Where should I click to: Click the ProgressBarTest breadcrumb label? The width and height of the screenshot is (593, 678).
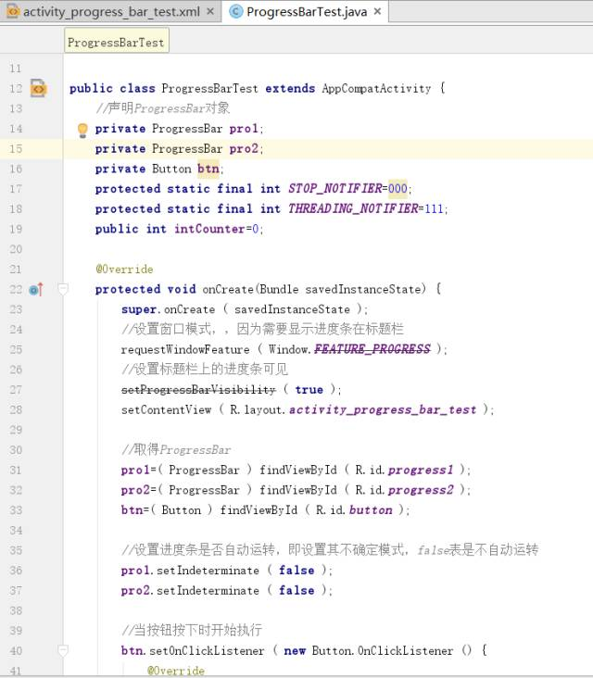pos(116,43)
